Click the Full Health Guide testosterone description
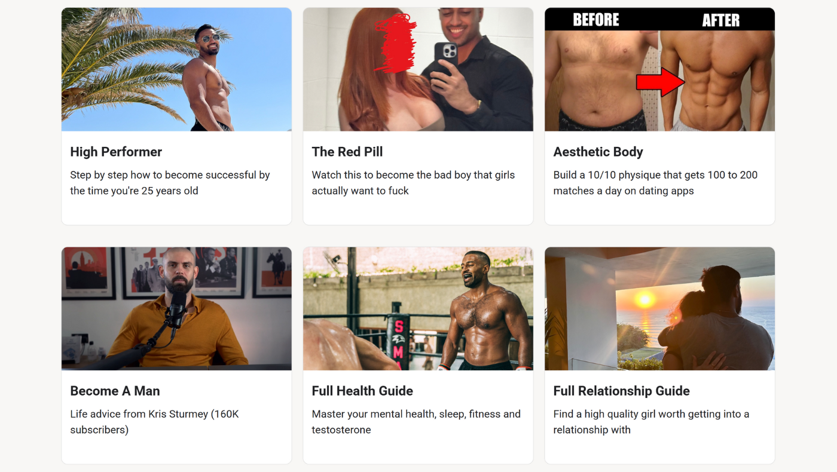This screenshot has height=472, width=837. 416,422
